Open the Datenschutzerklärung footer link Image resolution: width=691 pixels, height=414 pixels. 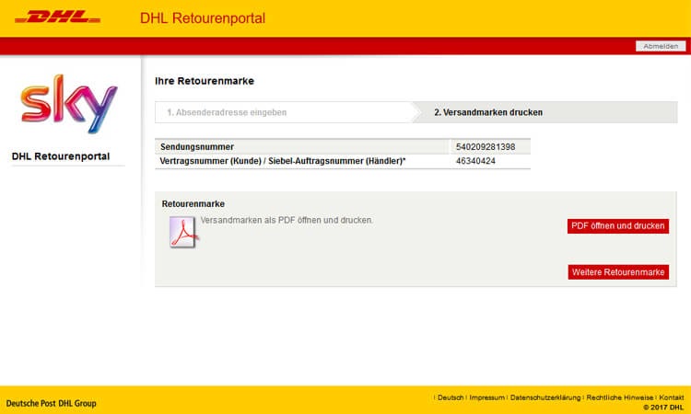(545, 397)
